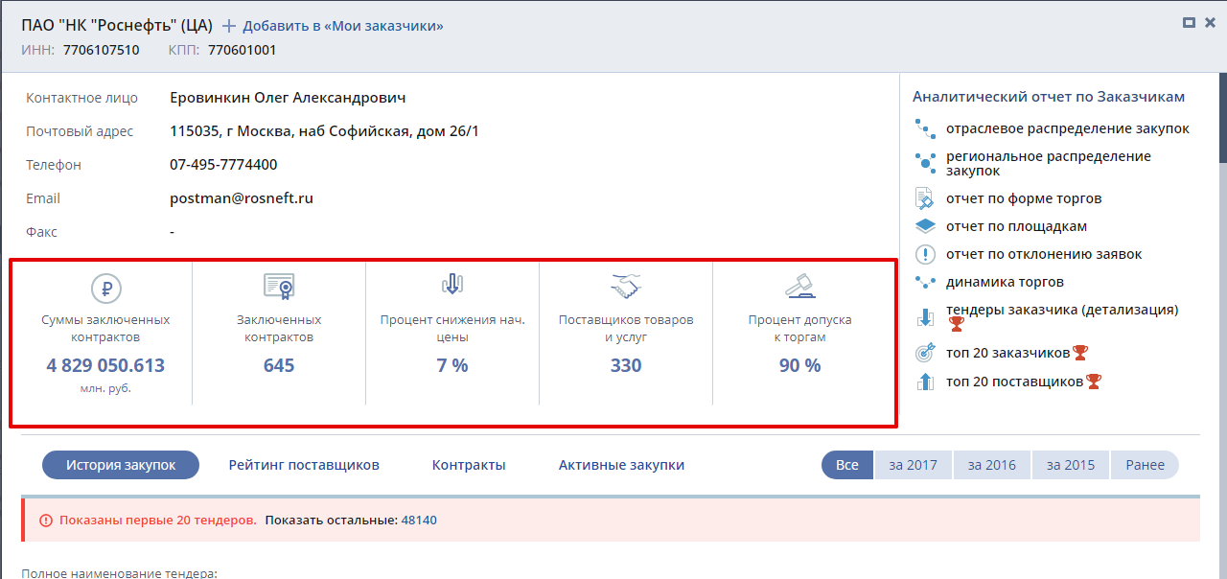Show remaining 48140 tenders
The width and height of the screenshot is (1227, 579).
point(419,520)
